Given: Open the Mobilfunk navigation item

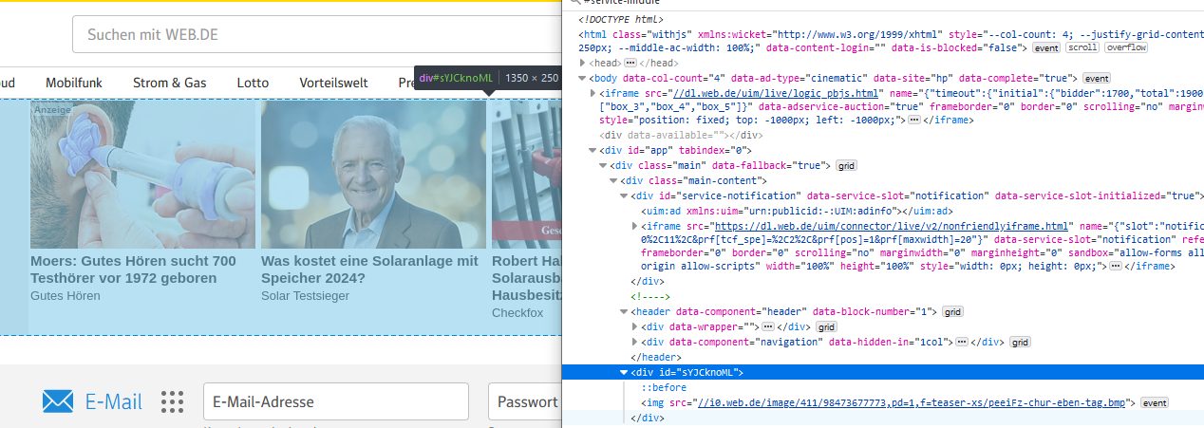Looking at the screenshot, I should 74,83.
